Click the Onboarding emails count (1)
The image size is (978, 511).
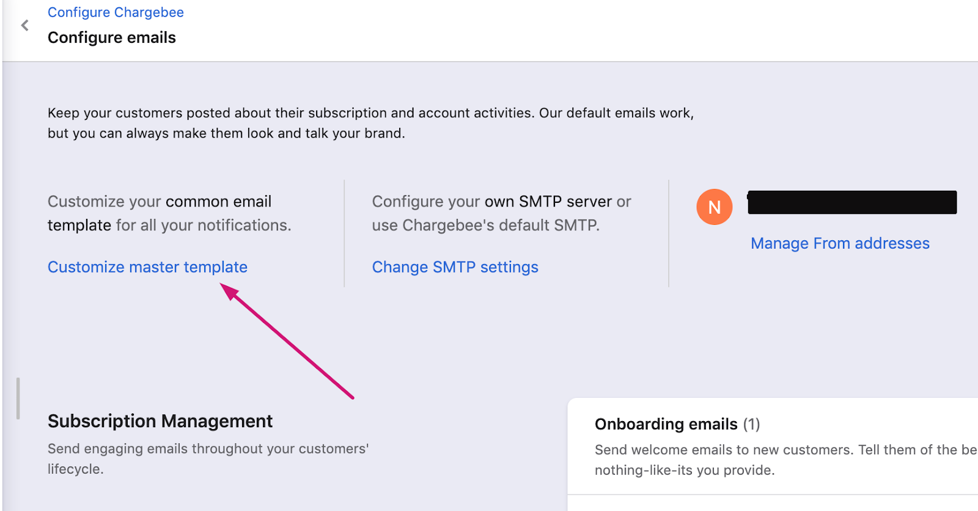point(752,424)
